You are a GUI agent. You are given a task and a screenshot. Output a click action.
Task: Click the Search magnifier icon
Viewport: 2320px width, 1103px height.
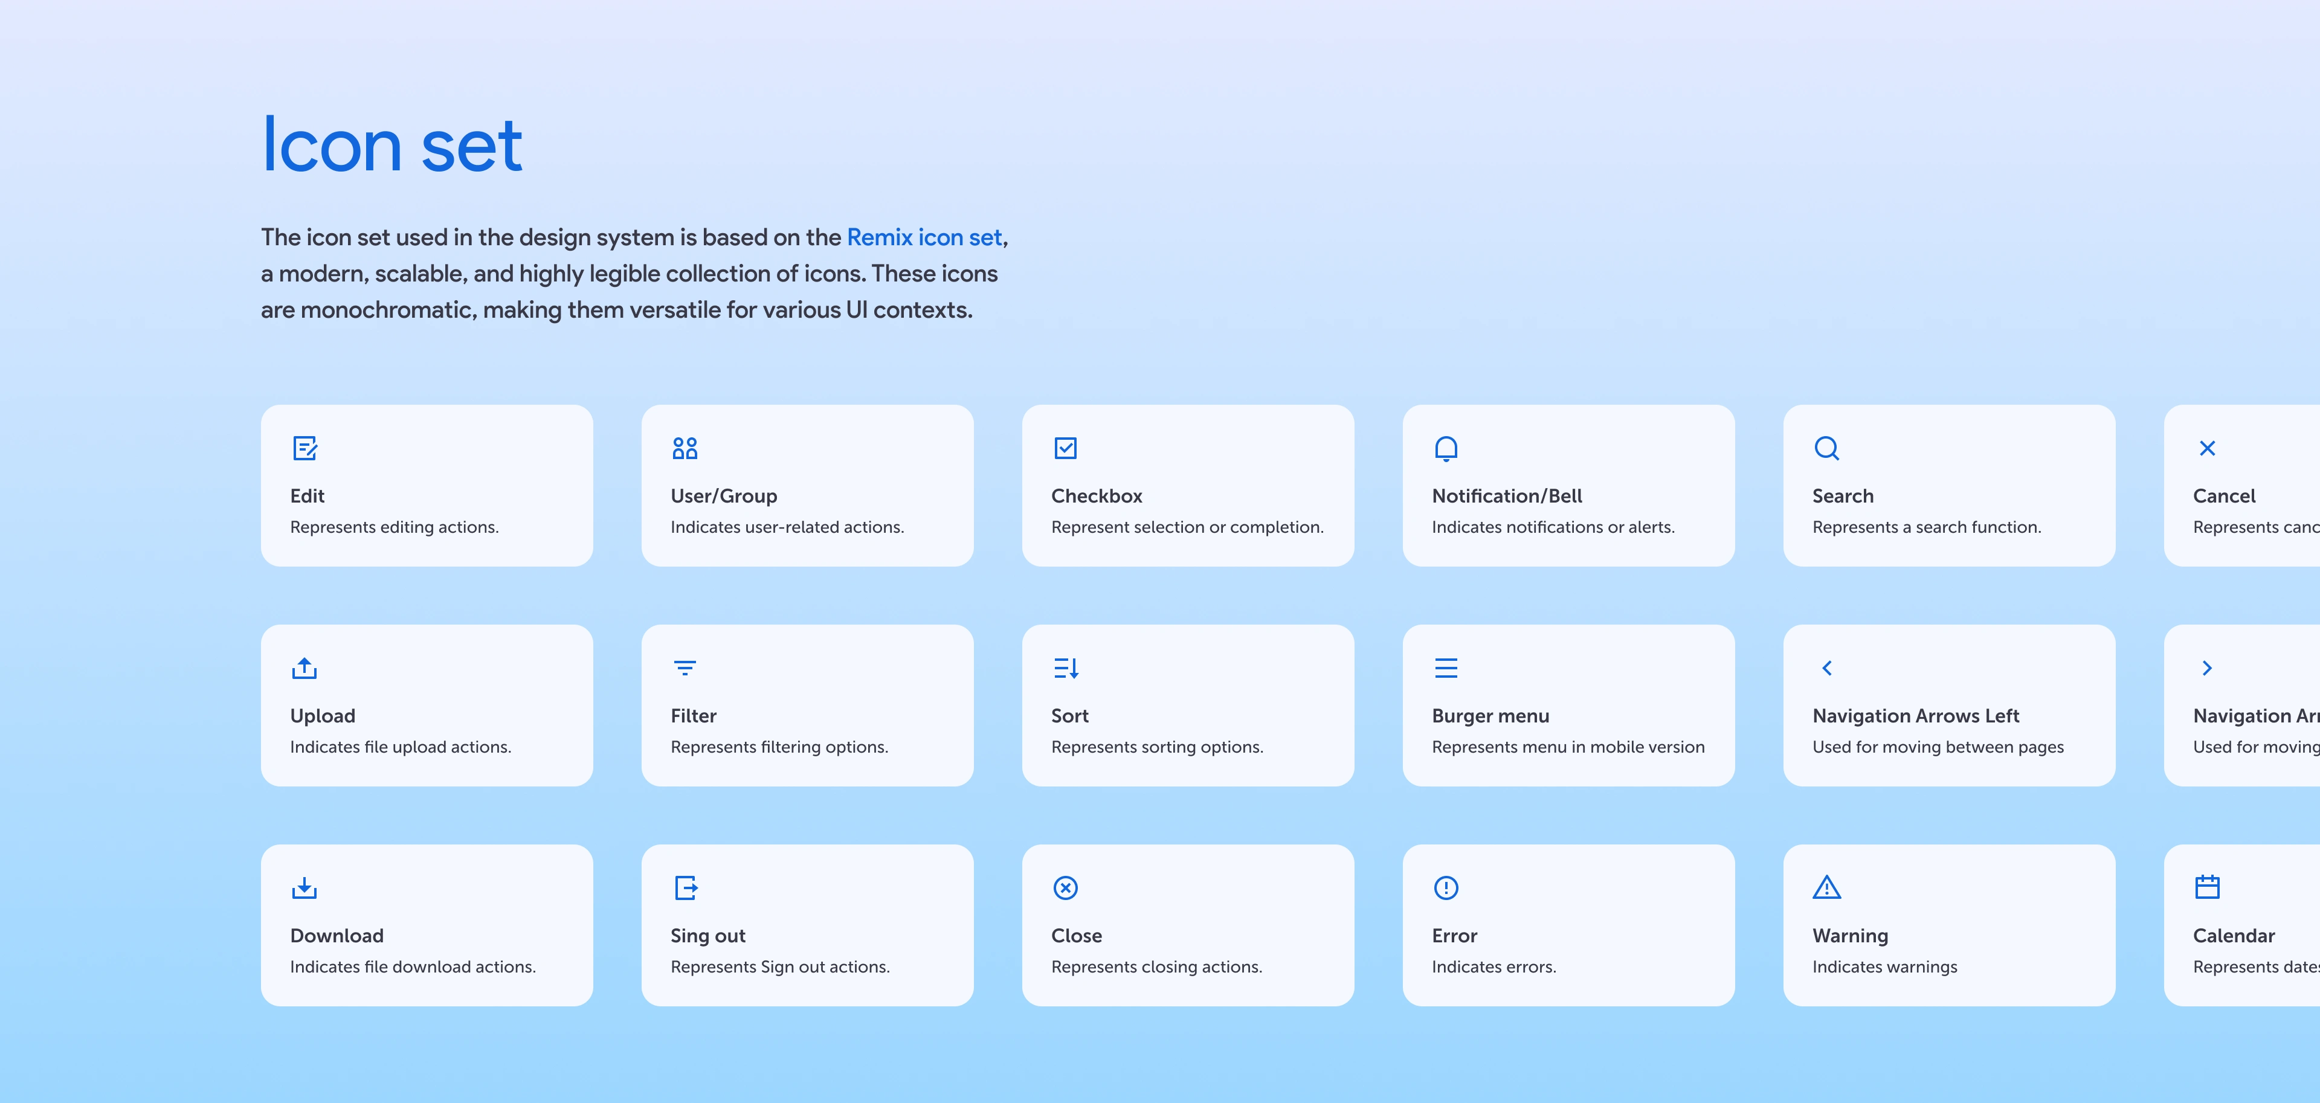pos(1826,448)
